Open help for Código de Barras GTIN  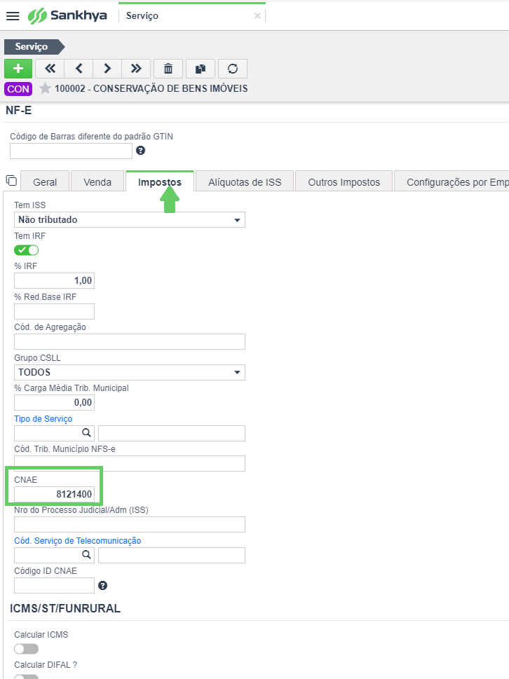tap(140, 150)
